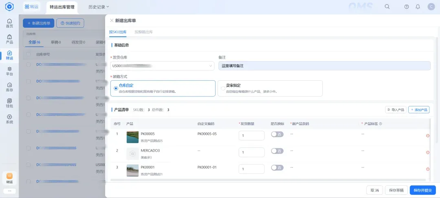
Task: Open 钱包 in the left sidebar
Action: 9,103
